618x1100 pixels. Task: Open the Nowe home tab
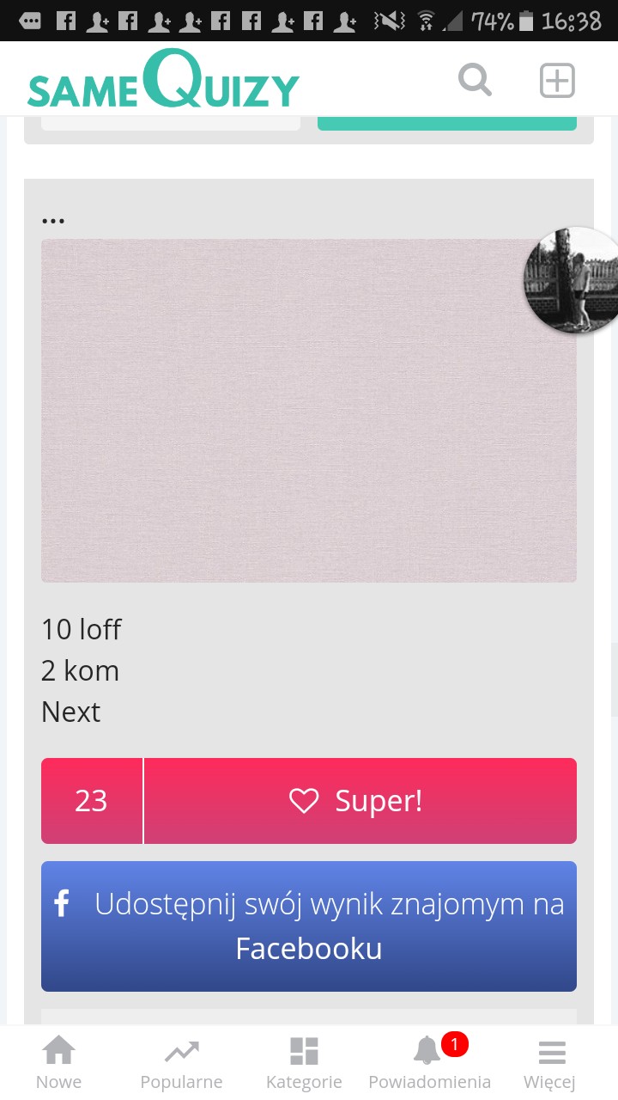point(59,1063)
